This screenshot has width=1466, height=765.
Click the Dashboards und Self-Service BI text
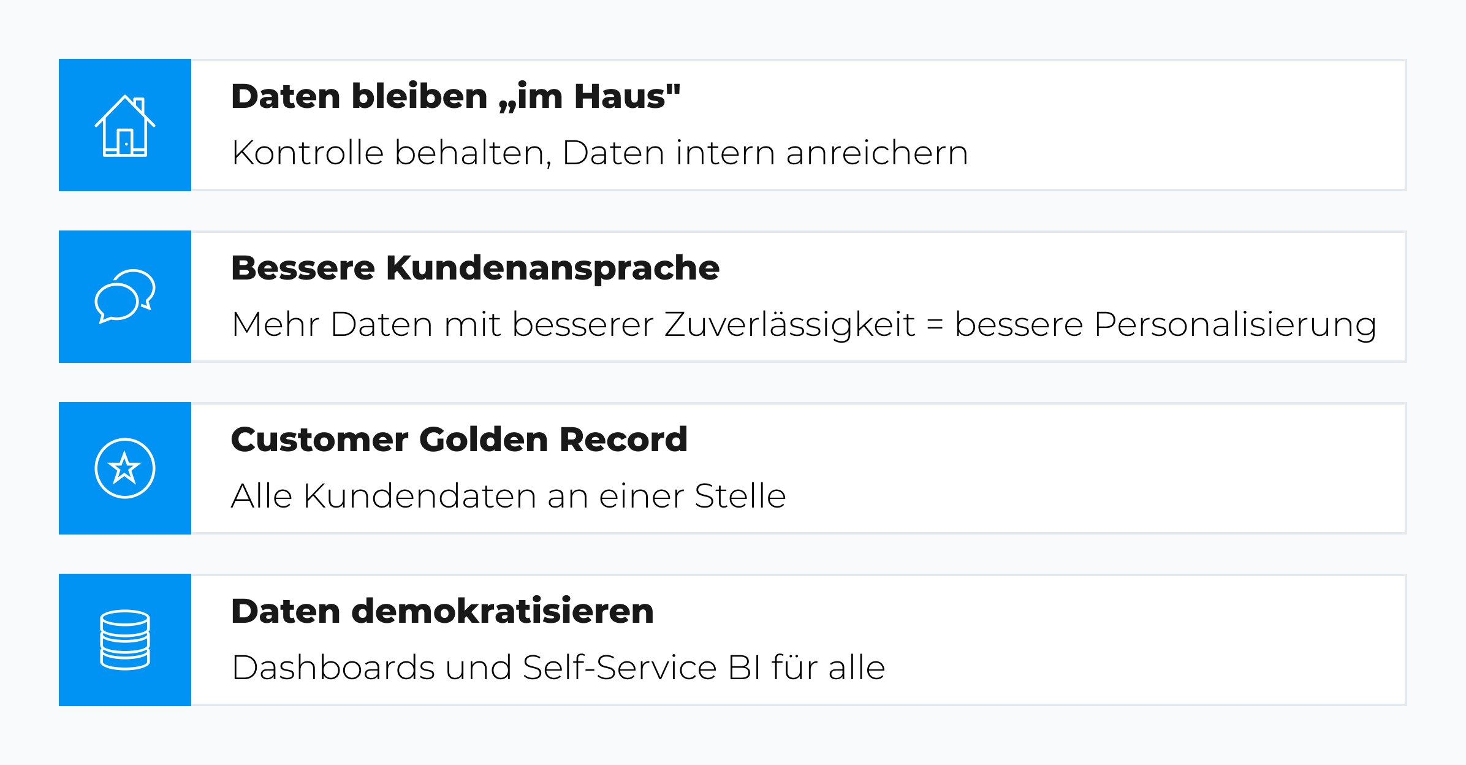click(558, 668)
